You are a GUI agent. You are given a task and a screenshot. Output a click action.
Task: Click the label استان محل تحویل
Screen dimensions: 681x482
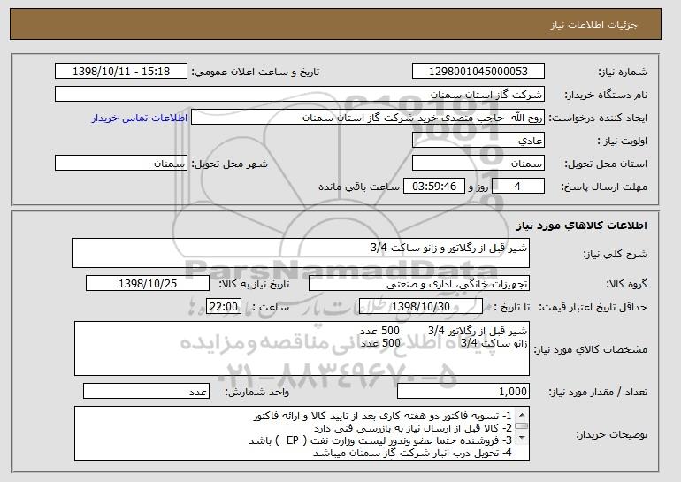click(606, 164)
